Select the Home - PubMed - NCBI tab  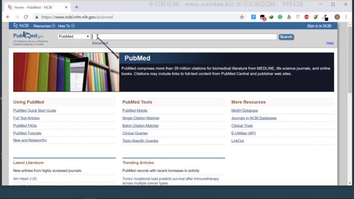(37, 7)
